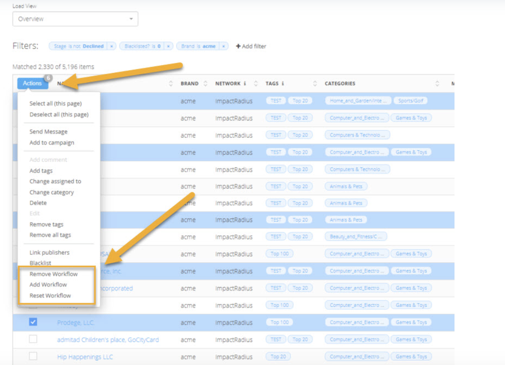Open the Load View Overview dropdown
The height and width of the screenshot is (365, 505).
tap(75, 19)
